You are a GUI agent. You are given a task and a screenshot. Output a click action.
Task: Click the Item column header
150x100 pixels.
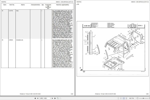click(x=5, y=5)
